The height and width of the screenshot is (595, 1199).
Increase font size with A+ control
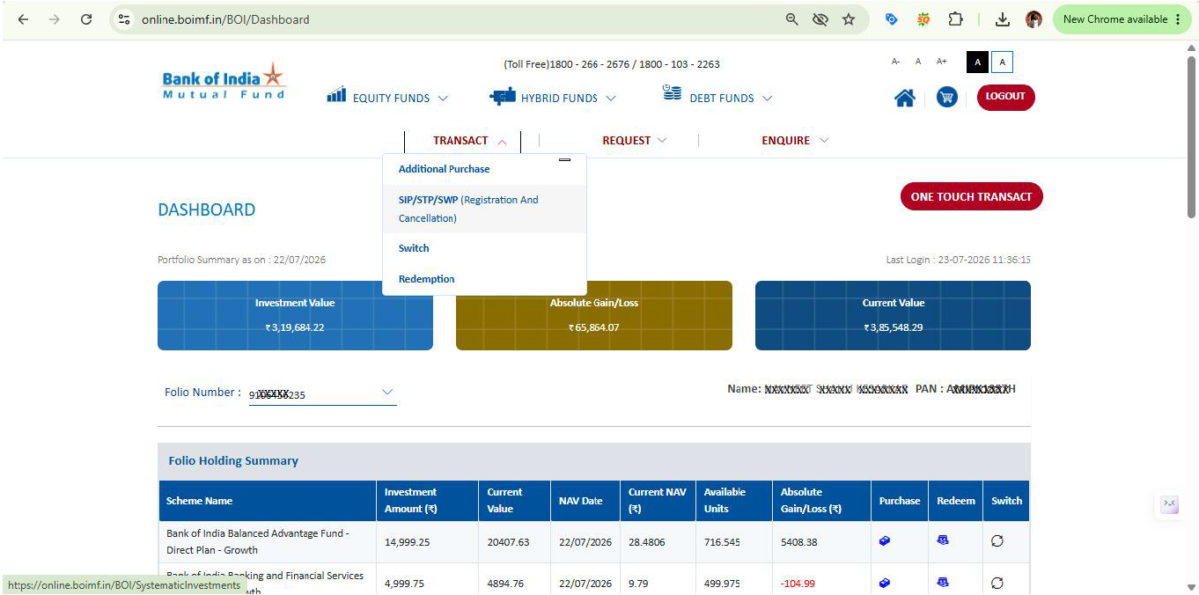pyautogui.click(x=942, y=62)
